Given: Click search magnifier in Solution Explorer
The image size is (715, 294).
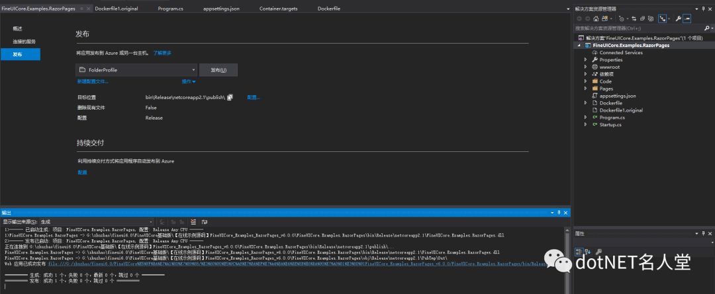Looking at the screenshot, I should coord(706,28).
